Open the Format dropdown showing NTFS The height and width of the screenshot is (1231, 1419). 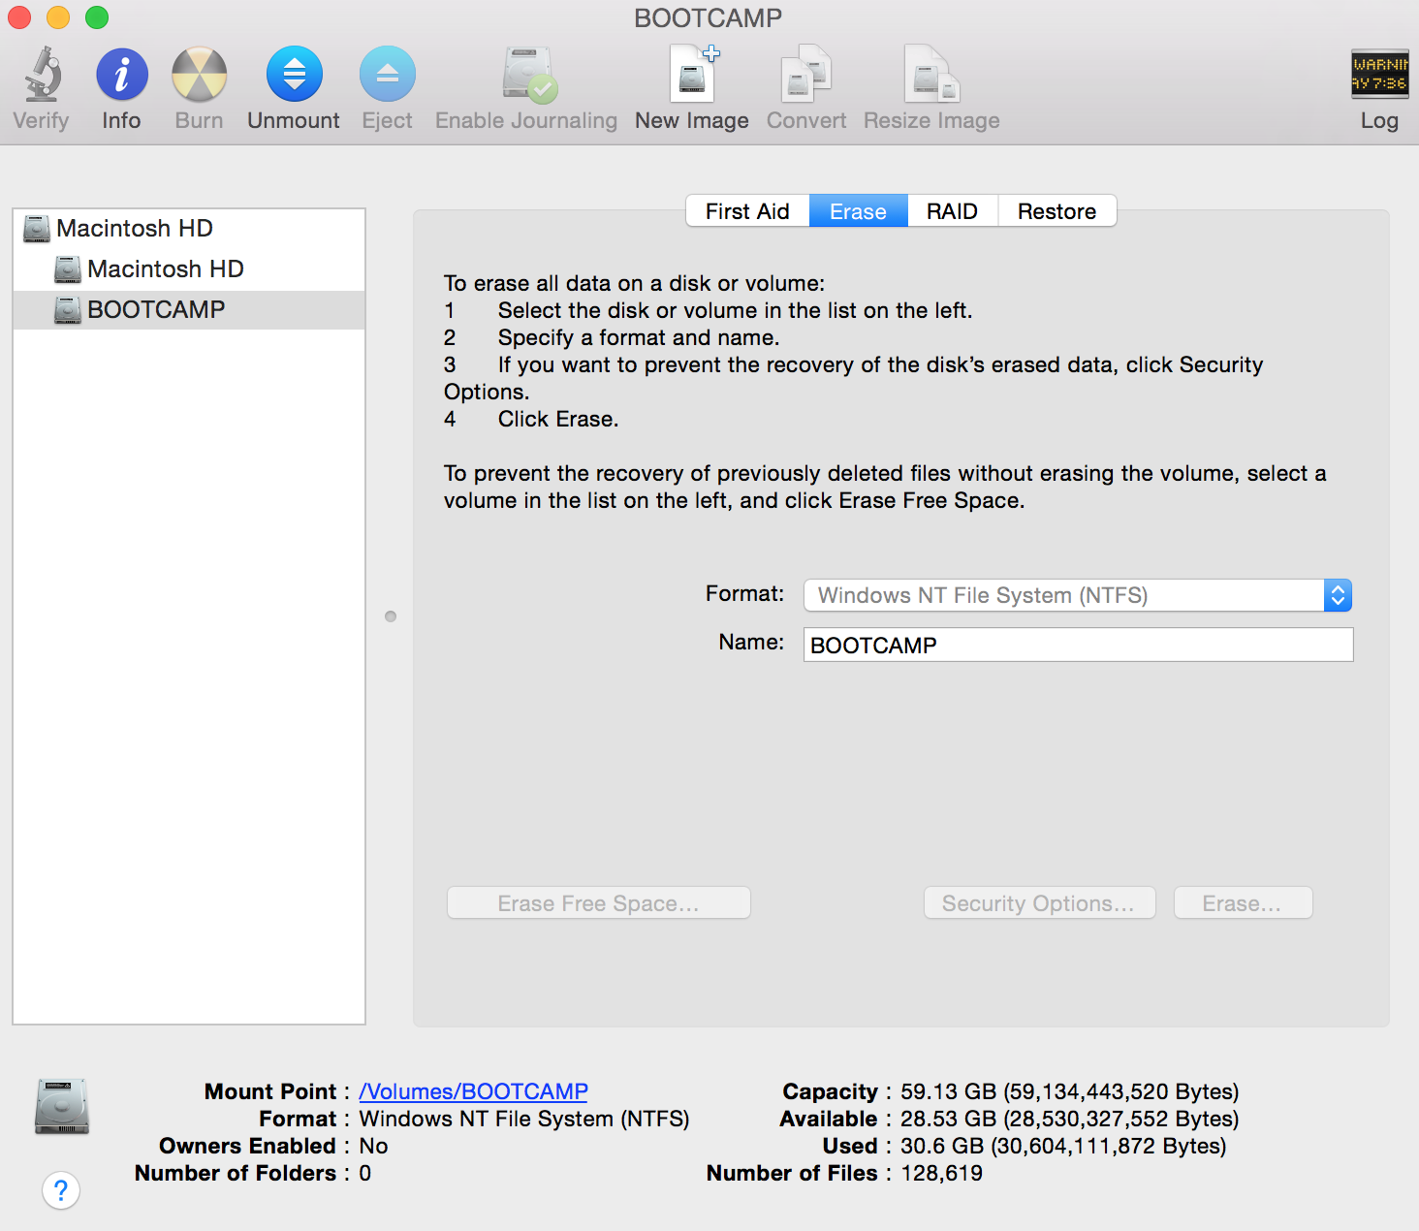point(1078,595)
